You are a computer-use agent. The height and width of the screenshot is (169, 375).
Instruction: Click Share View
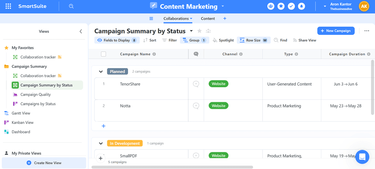tap(305, 40)
